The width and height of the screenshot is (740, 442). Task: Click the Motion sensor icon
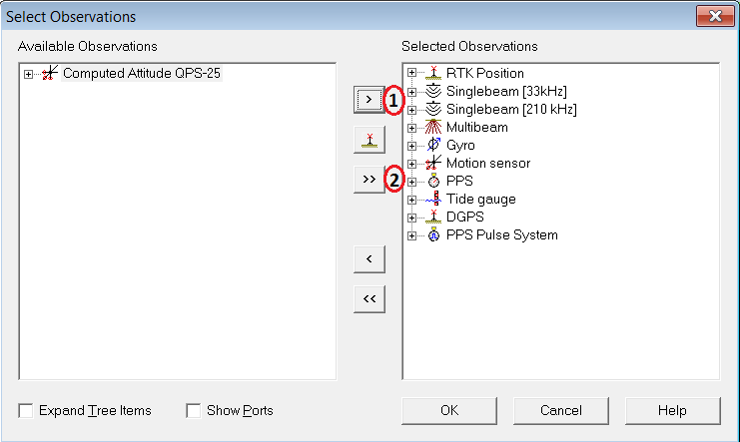point(433,163)
